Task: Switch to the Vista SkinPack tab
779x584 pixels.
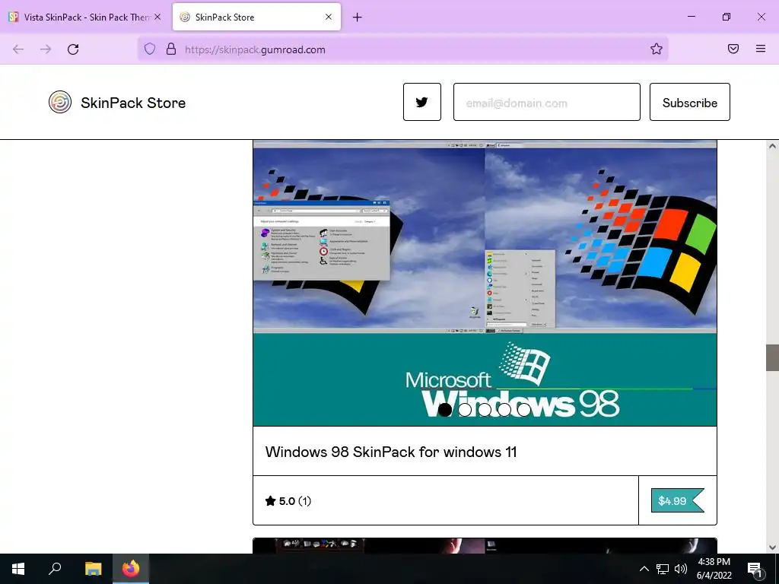Action: [x=84, y=17]
